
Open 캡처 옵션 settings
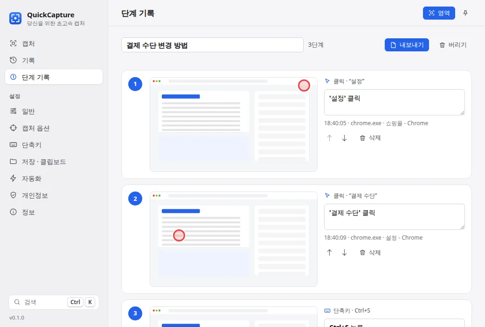coord(54,128)
